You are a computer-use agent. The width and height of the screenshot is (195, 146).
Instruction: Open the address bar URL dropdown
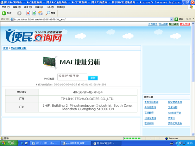pos(171,19)
